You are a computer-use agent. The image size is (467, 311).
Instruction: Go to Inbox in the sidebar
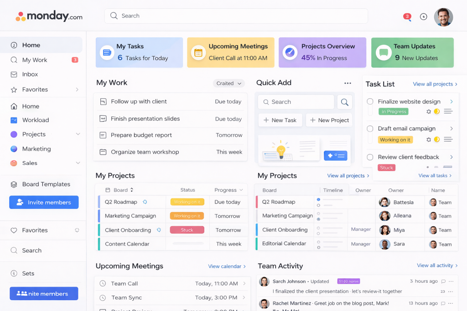[x=30, y=74]
